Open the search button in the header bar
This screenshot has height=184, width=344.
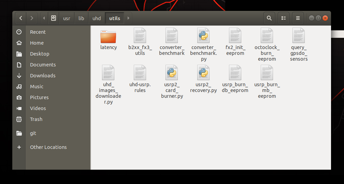click(269, 18)
